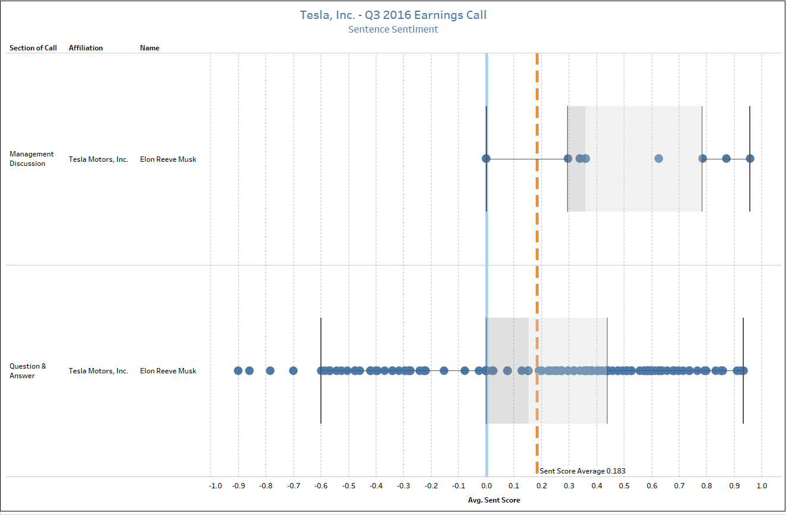Click the Name column header
The width and height of the screenshot is (786, 515).
pyautogui.click(x=149, y=48)
